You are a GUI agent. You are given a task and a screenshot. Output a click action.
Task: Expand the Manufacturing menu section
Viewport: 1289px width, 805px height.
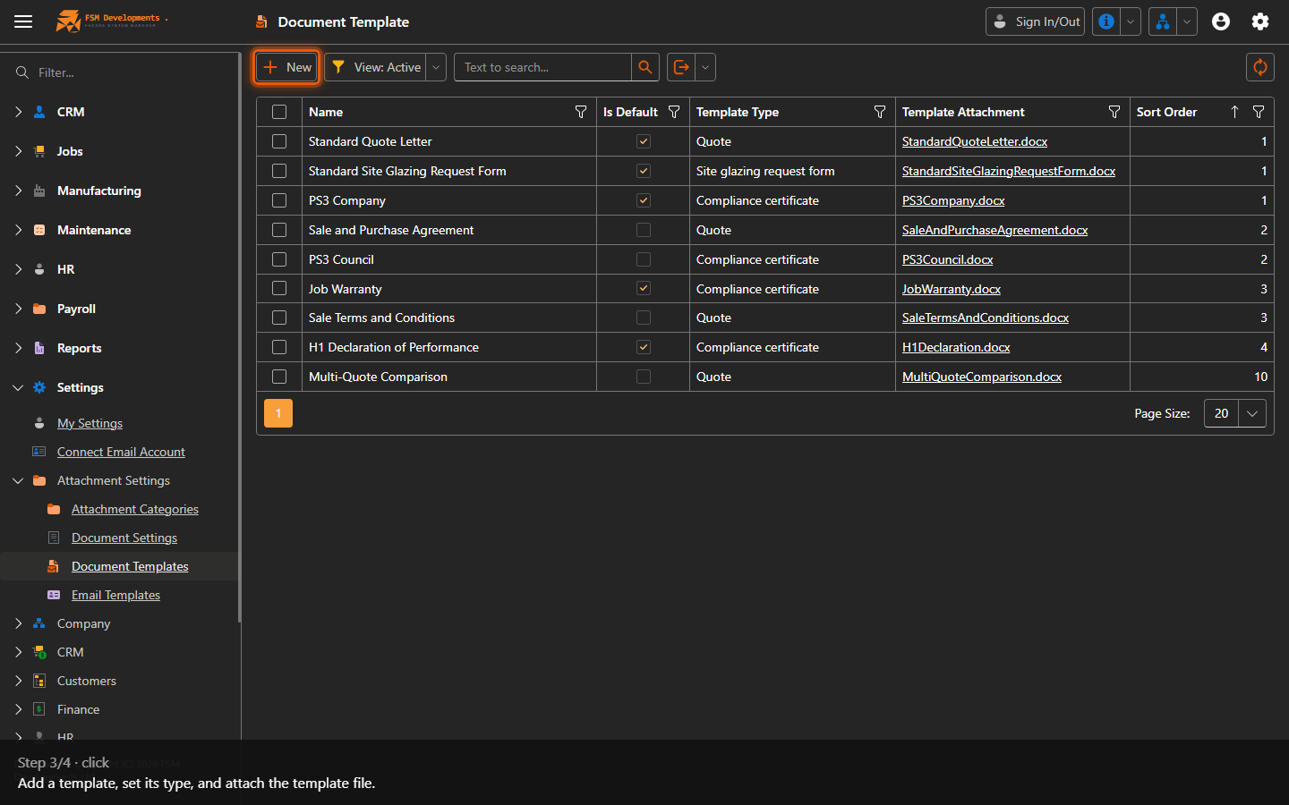pyautogui.click(x=98, y=191)
